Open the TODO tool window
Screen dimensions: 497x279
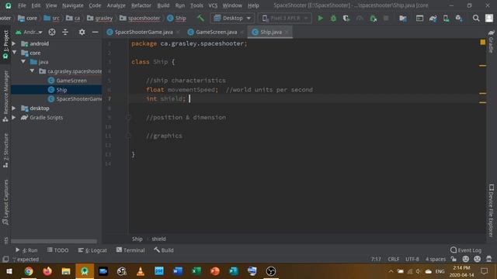point(58,250)
